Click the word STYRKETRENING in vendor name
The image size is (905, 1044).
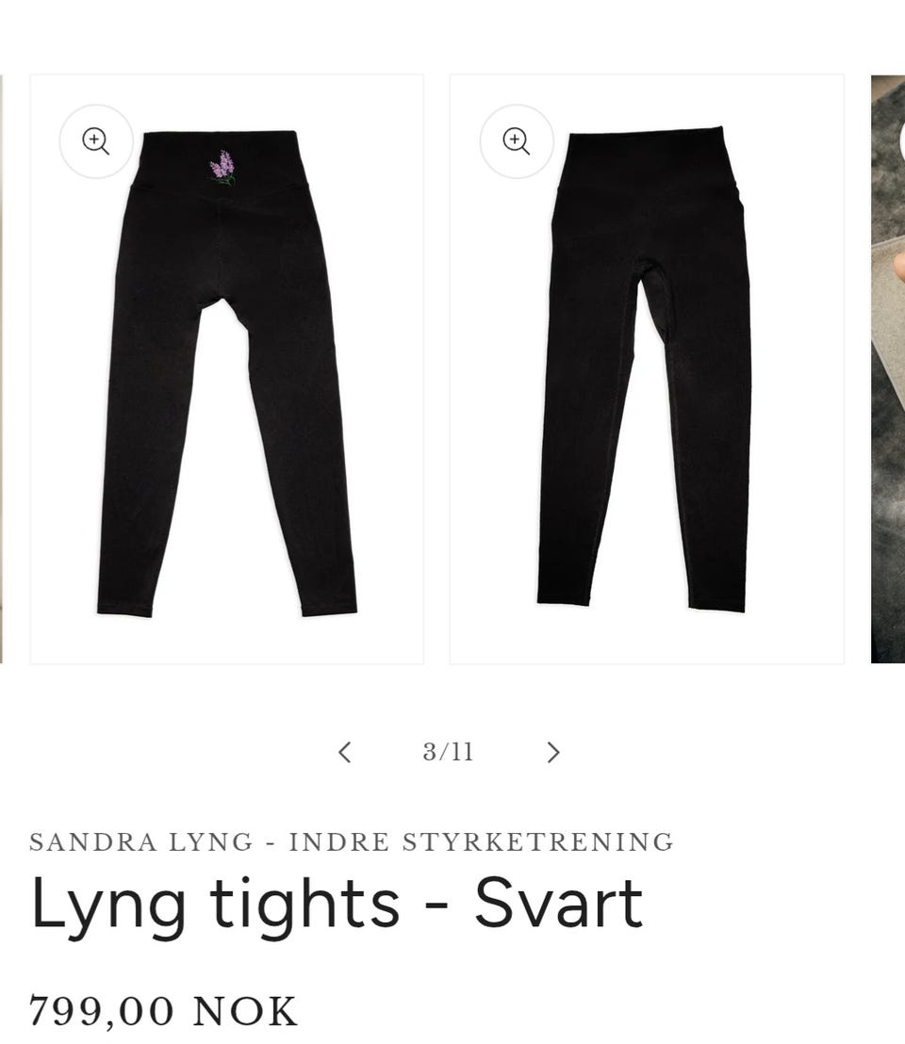pyautogui.click(x=538, y=841)
